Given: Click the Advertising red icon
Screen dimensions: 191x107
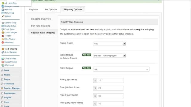Looking at the screenshot, I should pyautogui.click(x=3, y=43).
